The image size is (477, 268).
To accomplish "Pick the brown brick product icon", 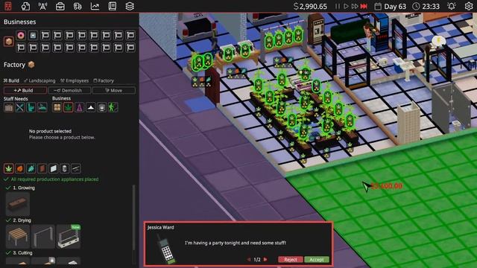I will (42, 168).
